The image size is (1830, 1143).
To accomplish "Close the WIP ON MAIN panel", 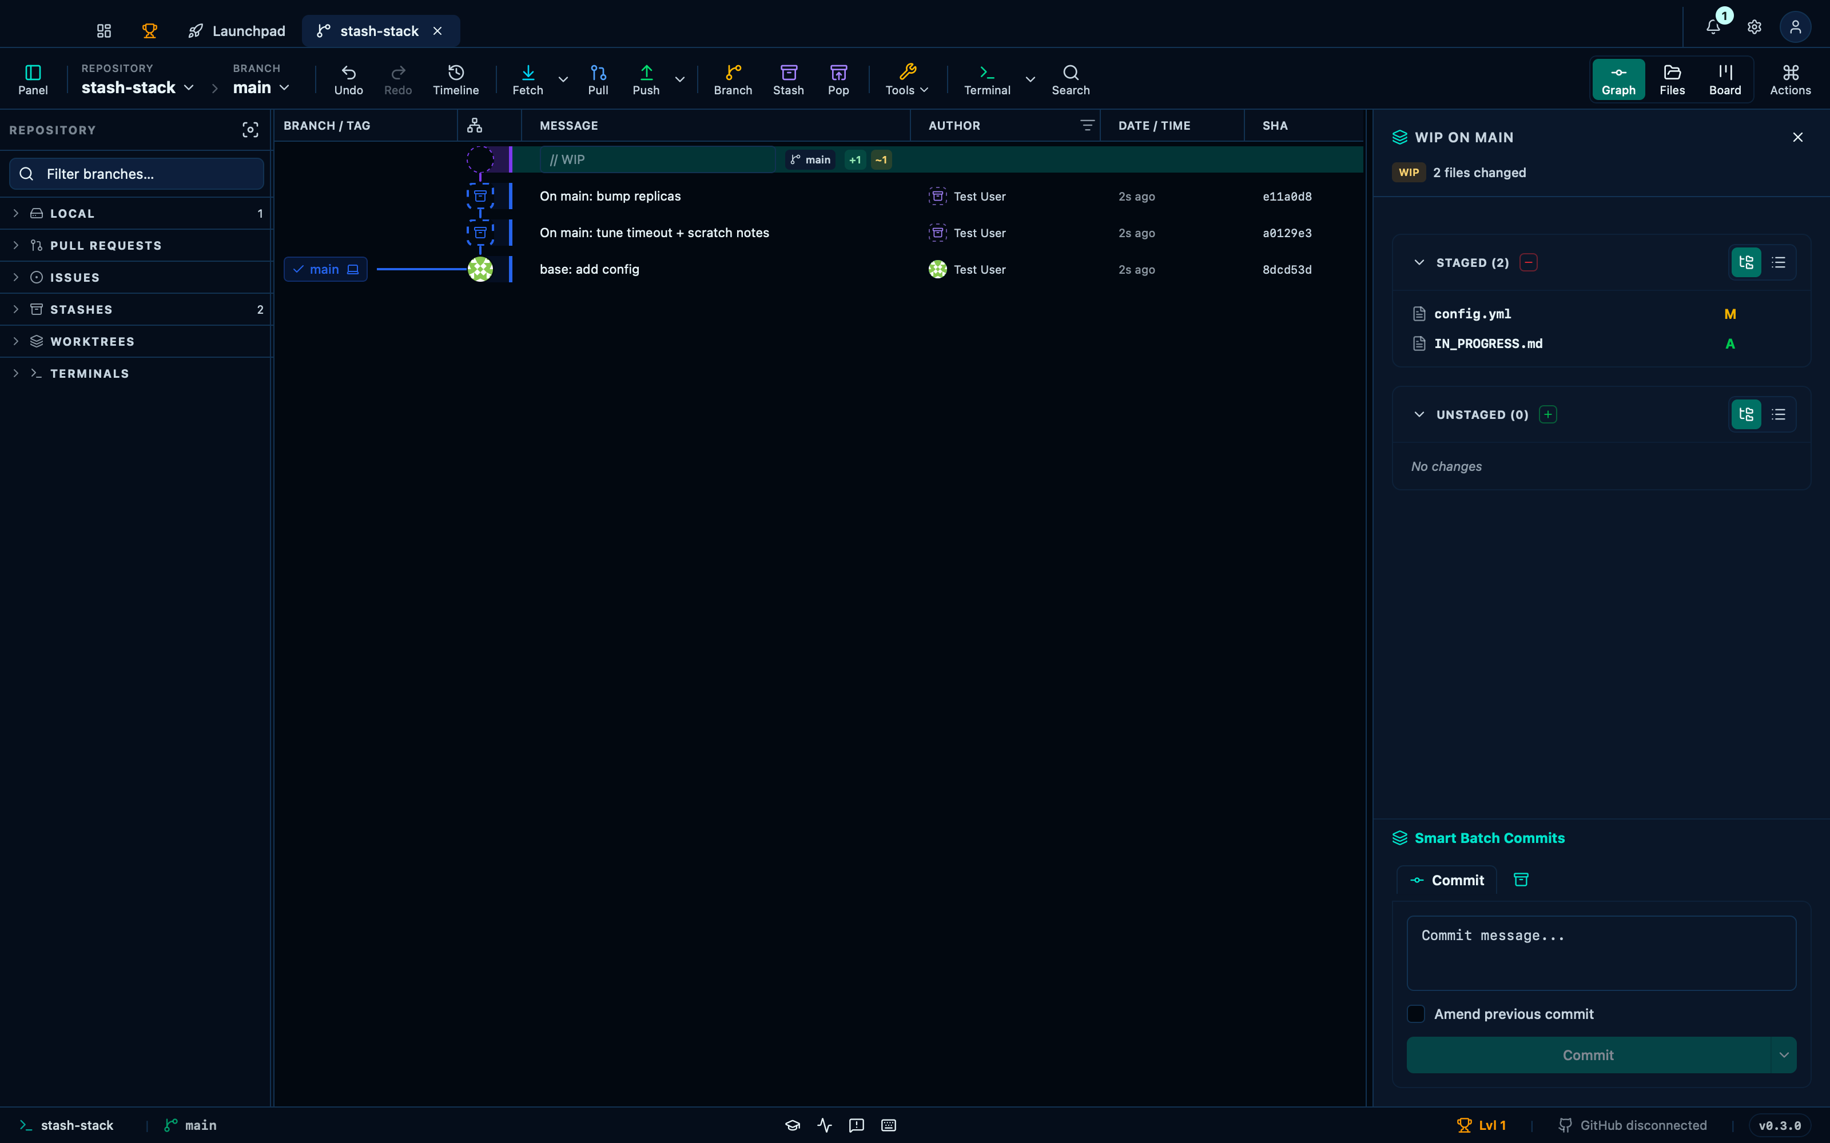I will click(x=1797, y=138).
